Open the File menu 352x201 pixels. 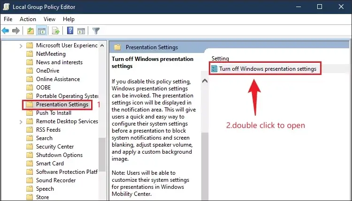click(8, 19)
